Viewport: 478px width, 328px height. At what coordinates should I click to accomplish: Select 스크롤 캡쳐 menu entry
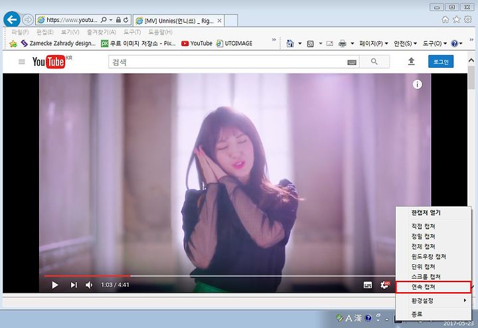(433, 276)
